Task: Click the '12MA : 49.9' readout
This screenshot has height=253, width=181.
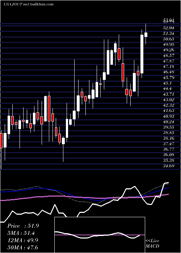Action: pos(23,240)
